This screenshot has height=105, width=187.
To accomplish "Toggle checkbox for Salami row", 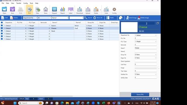I will pyautogui.click(x=2, y=25).
